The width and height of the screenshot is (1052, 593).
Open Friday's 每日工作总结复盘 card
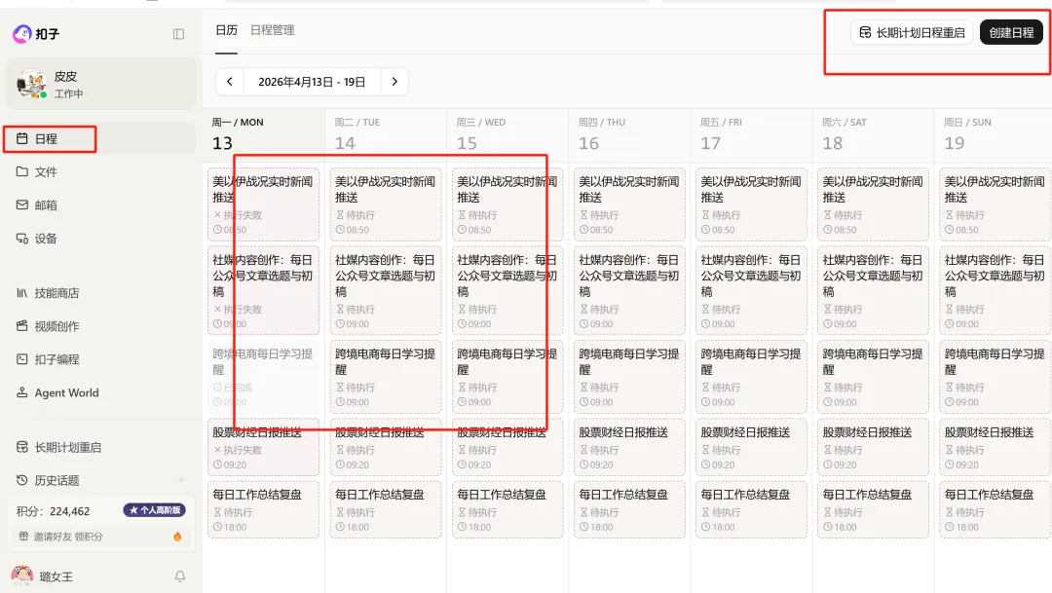[x=751, y=509]
